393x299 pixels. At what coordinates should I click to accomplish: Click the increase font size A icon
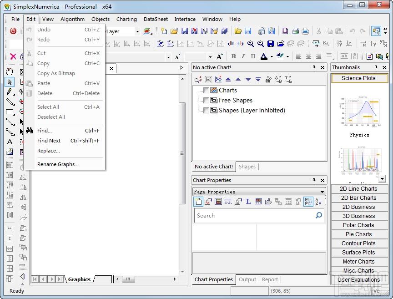[x=219, y=56]
